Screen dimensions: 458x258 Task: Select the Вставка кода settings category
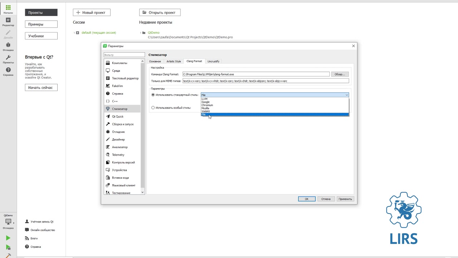coord(122,178)
